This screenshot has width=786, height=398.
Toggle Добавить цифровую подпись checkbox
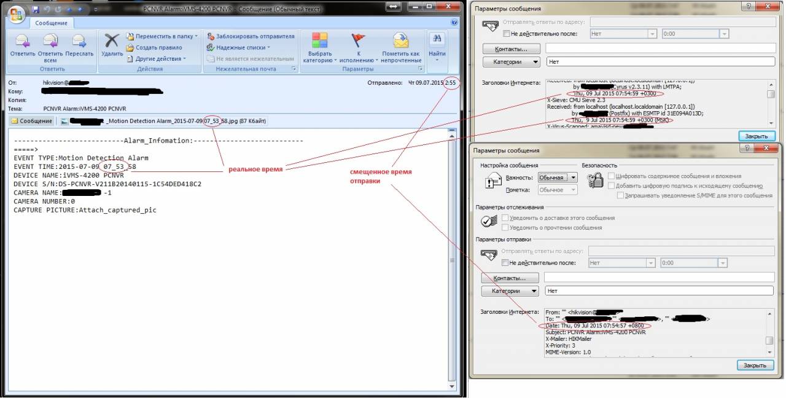pyautogui.click(x=611, y=185)
